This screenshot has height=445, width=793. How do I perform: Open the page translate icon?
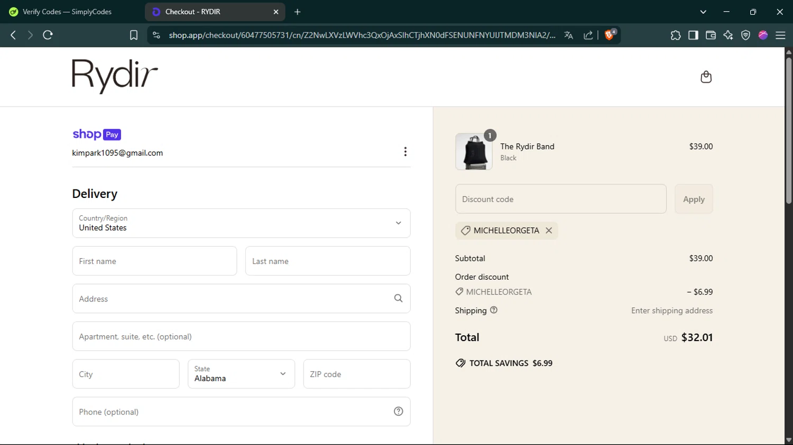(569, 35)
